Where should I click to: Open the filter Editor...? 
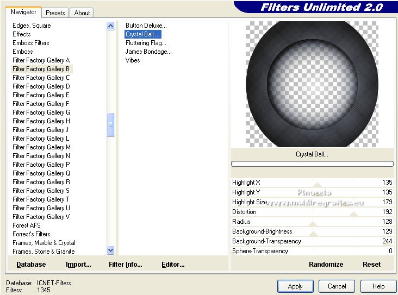point(173,265)
